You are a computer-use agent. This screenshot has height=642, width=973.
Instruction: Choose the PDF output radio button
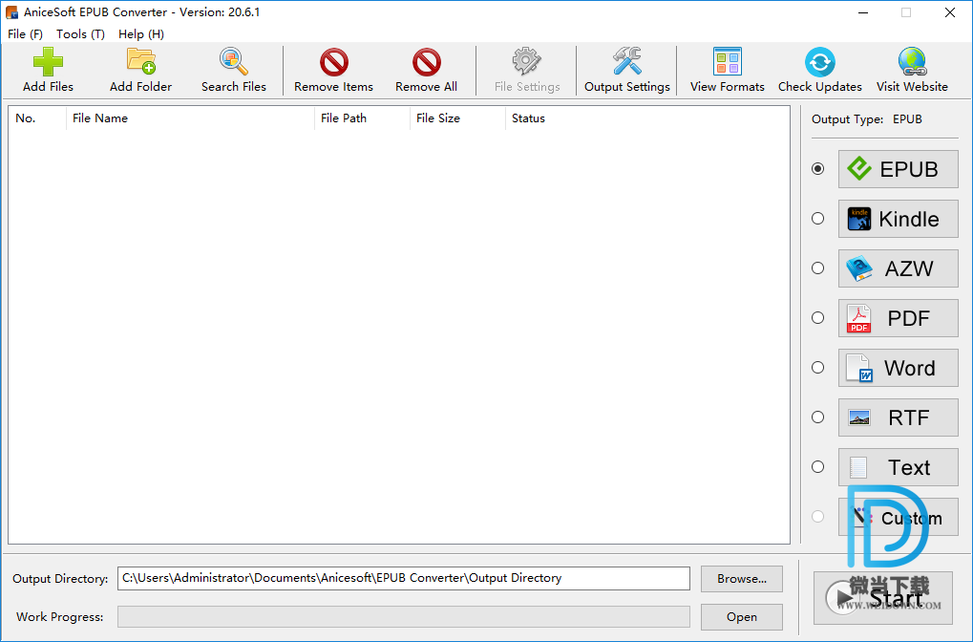(817, 318)
